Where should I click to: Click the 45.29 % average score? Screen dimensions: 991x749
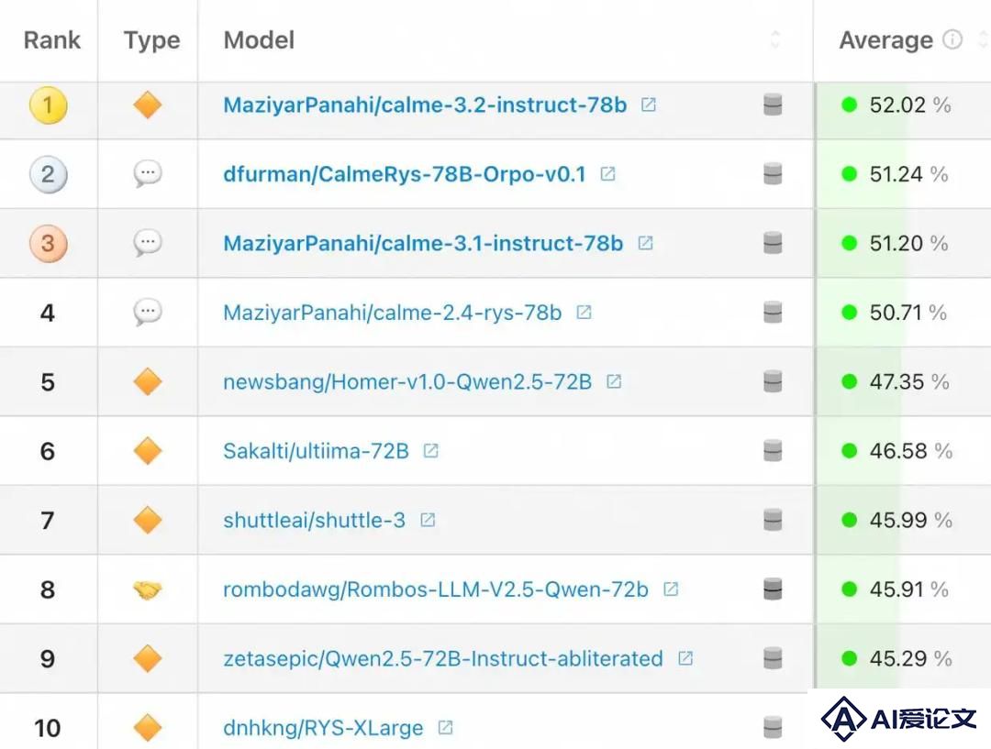pos(911,658)
